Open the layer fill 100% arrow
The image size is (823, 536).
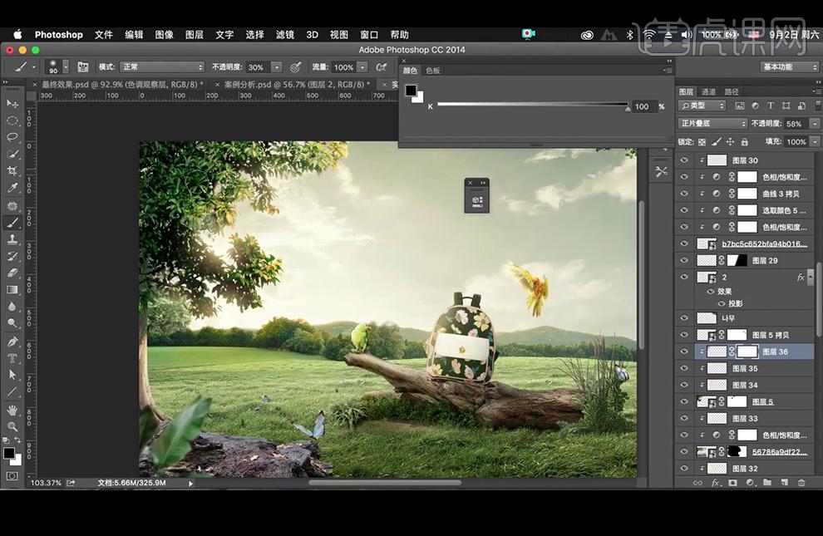click(x=815, y=141)
